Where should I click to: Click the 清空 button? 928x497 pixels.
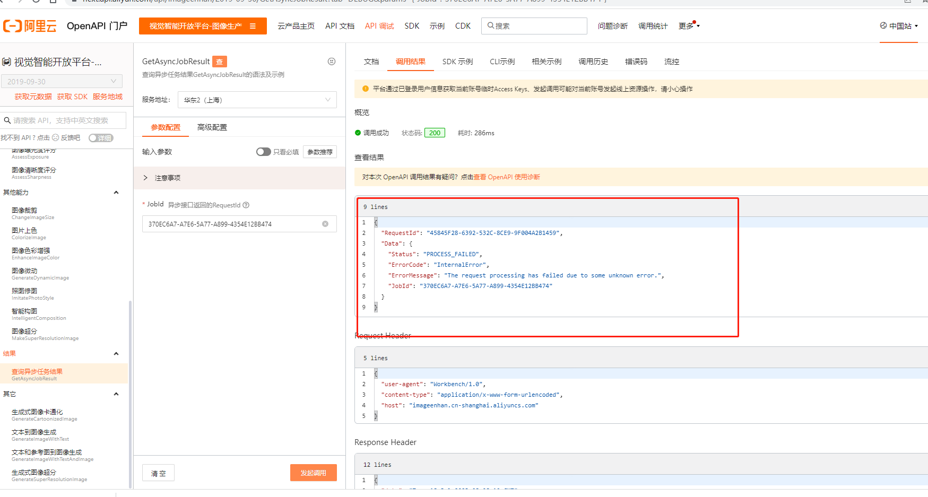[x=158, y=473]
